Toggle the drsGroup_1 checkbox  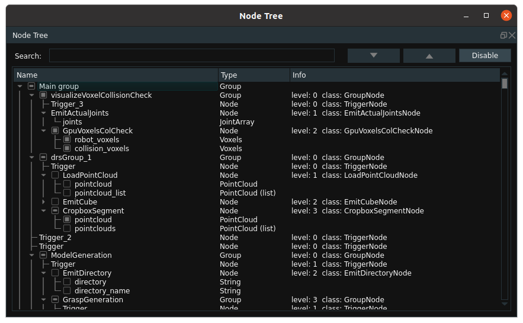(43, 157)
